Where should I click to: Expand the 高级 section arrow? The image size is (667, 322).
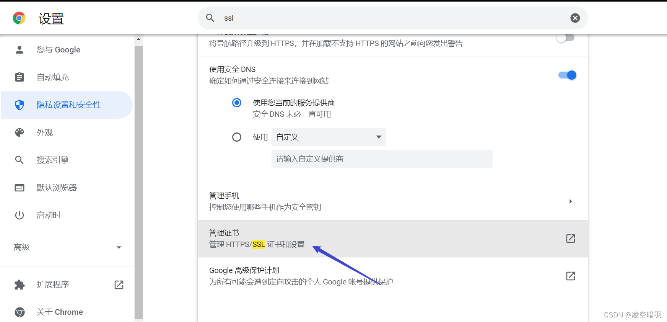(x=119, y=247)
